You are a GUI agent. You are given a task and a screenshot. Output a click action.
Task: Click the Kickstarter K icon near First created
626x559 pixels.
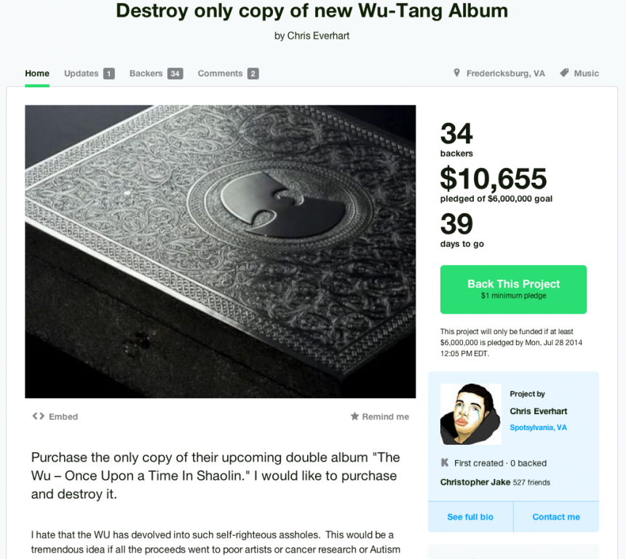pos(444,463)
